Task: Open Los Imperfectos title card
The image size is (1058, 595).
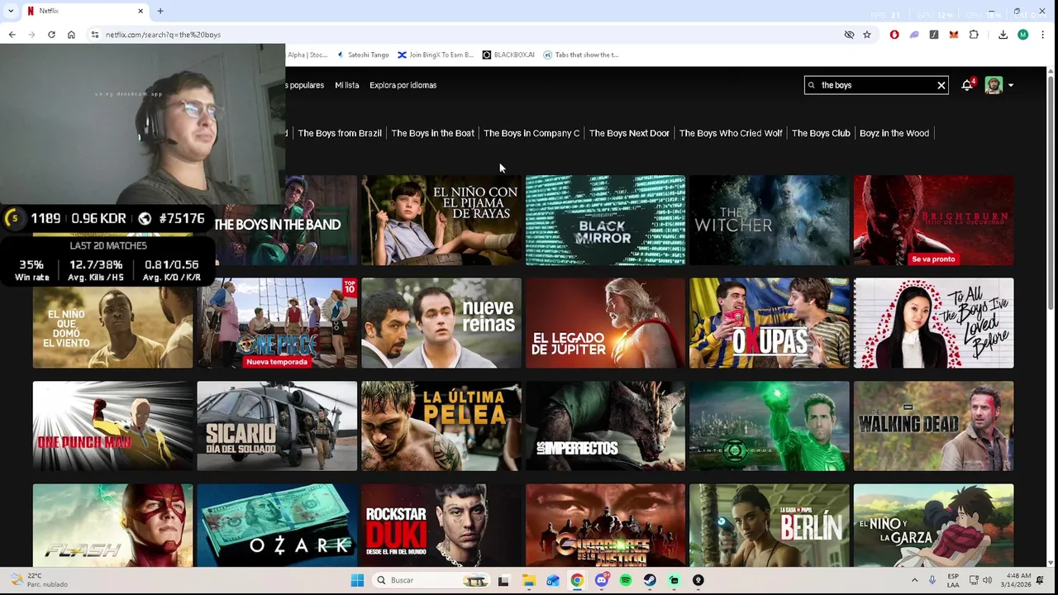Action: tap(605, 426)
